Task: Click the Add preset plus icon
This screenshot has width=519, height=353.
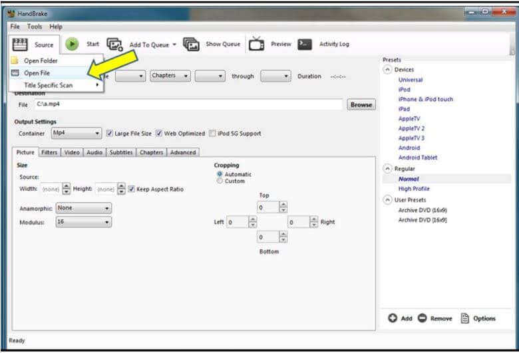Action: (393, 318)
